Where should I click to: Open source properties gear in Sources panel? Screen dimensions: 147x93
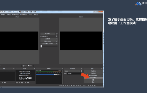(x=22, y=83)
